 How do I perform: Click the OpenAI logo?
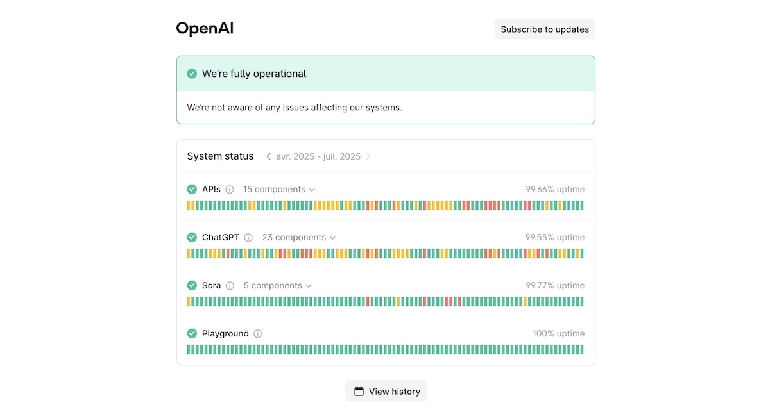[205, 29]
